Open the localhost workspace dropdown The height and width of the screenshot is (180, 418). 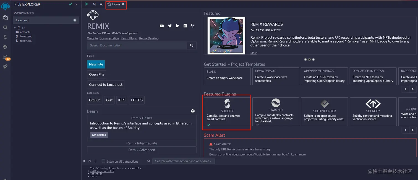click(x=46, y=20)
